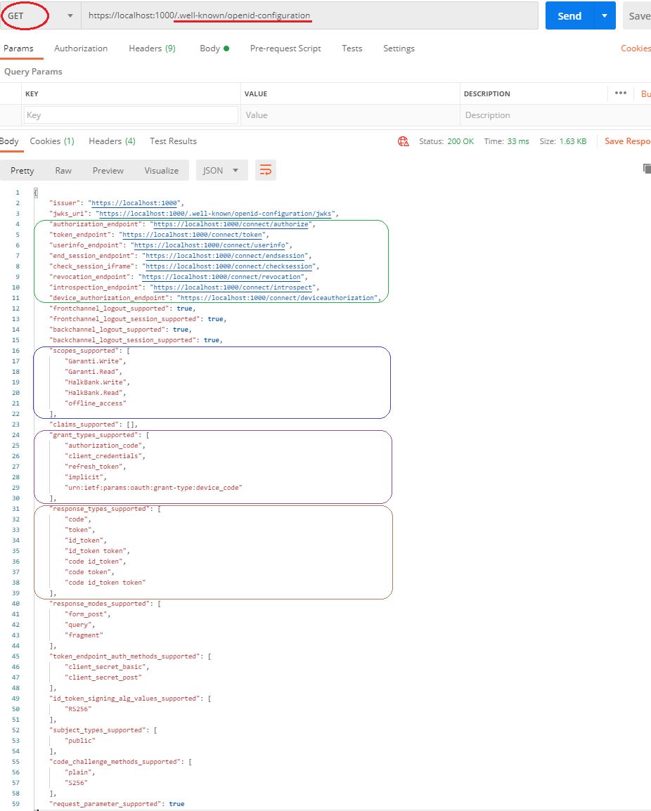
Task: Click the blue Send button
Action: 569,16
